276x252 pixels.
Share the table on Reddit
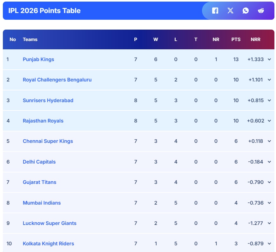click(x=261, y=10)
